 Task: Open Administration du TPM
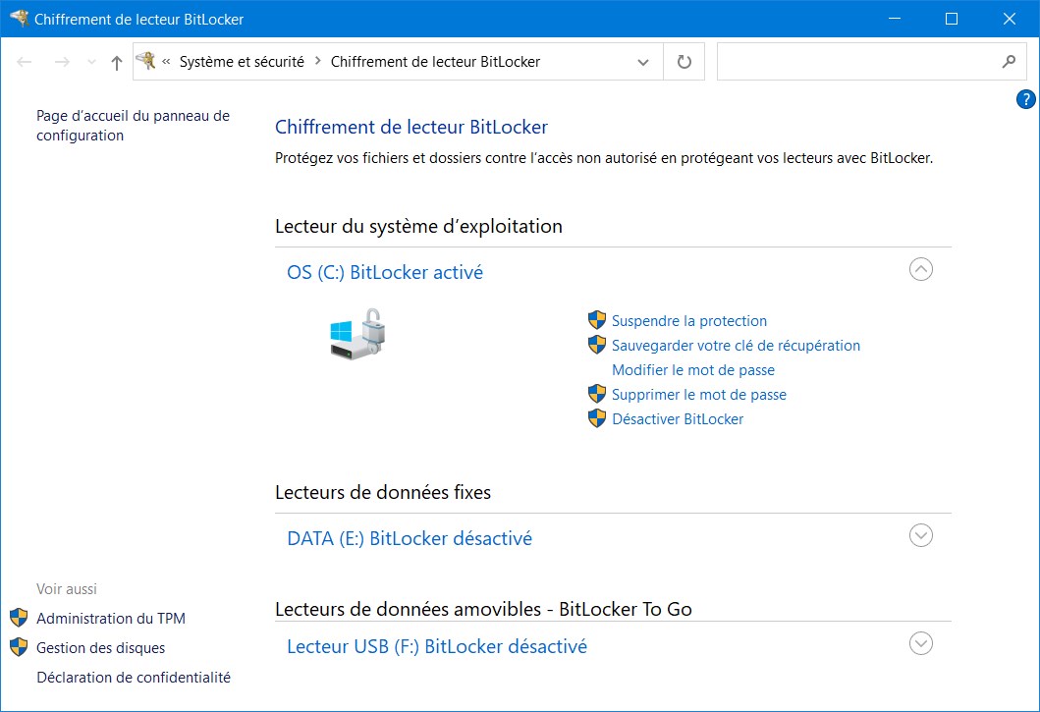click(111, 619)
